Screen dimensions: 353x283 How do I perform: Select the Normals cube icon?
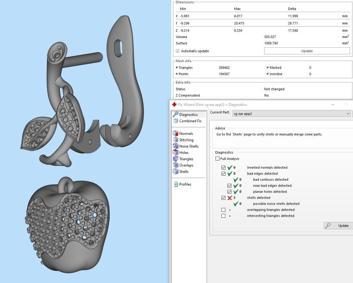click(x=176, y=133)
